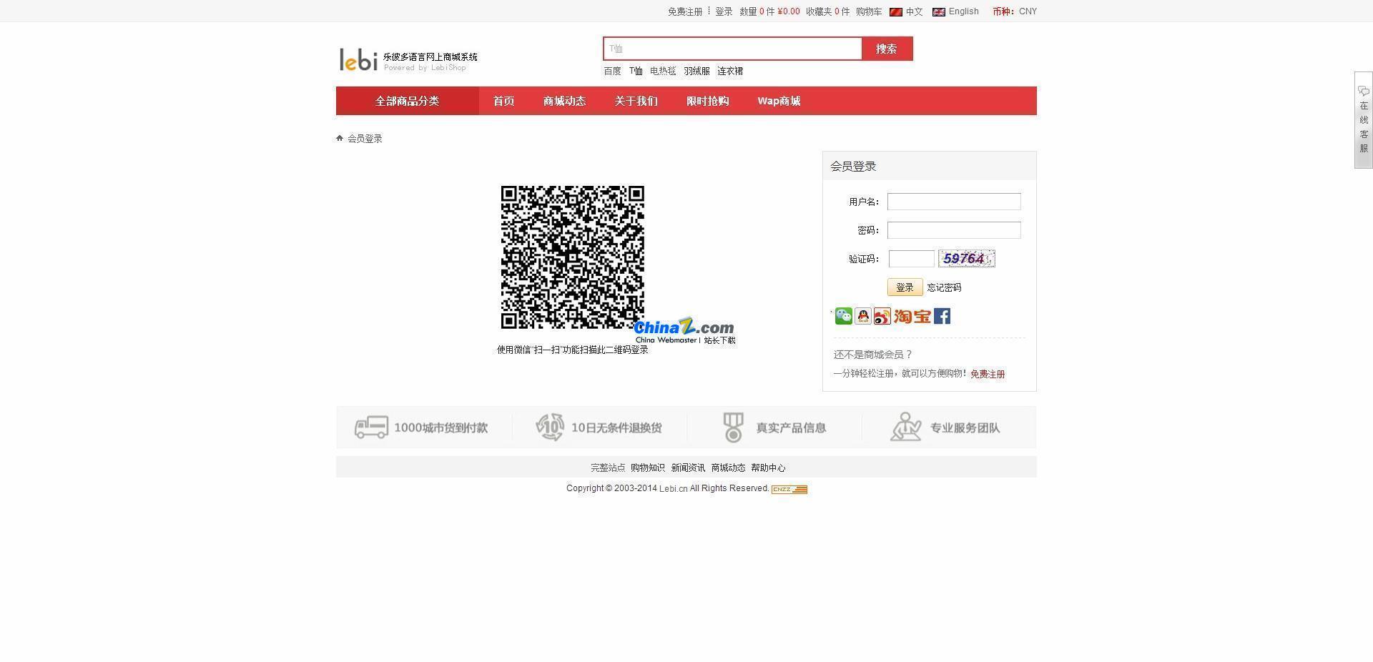This screenshot has width=1373, height=662.
Task: Click the Weibo login icon
Action: click(x=882, y=316)
